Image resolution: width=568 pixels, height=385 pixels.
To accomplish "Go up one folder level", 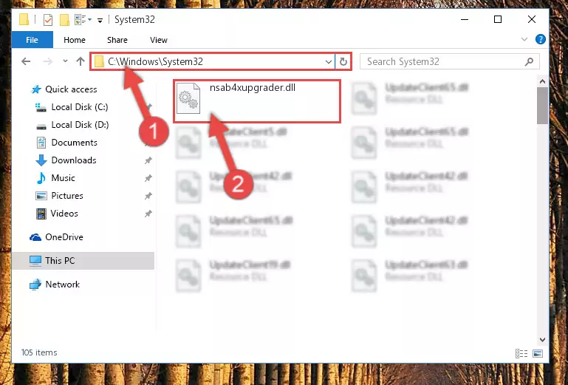I will pos(81,61).
